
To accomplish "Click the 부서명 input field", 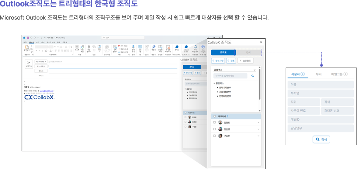I will tap(321, 93).
